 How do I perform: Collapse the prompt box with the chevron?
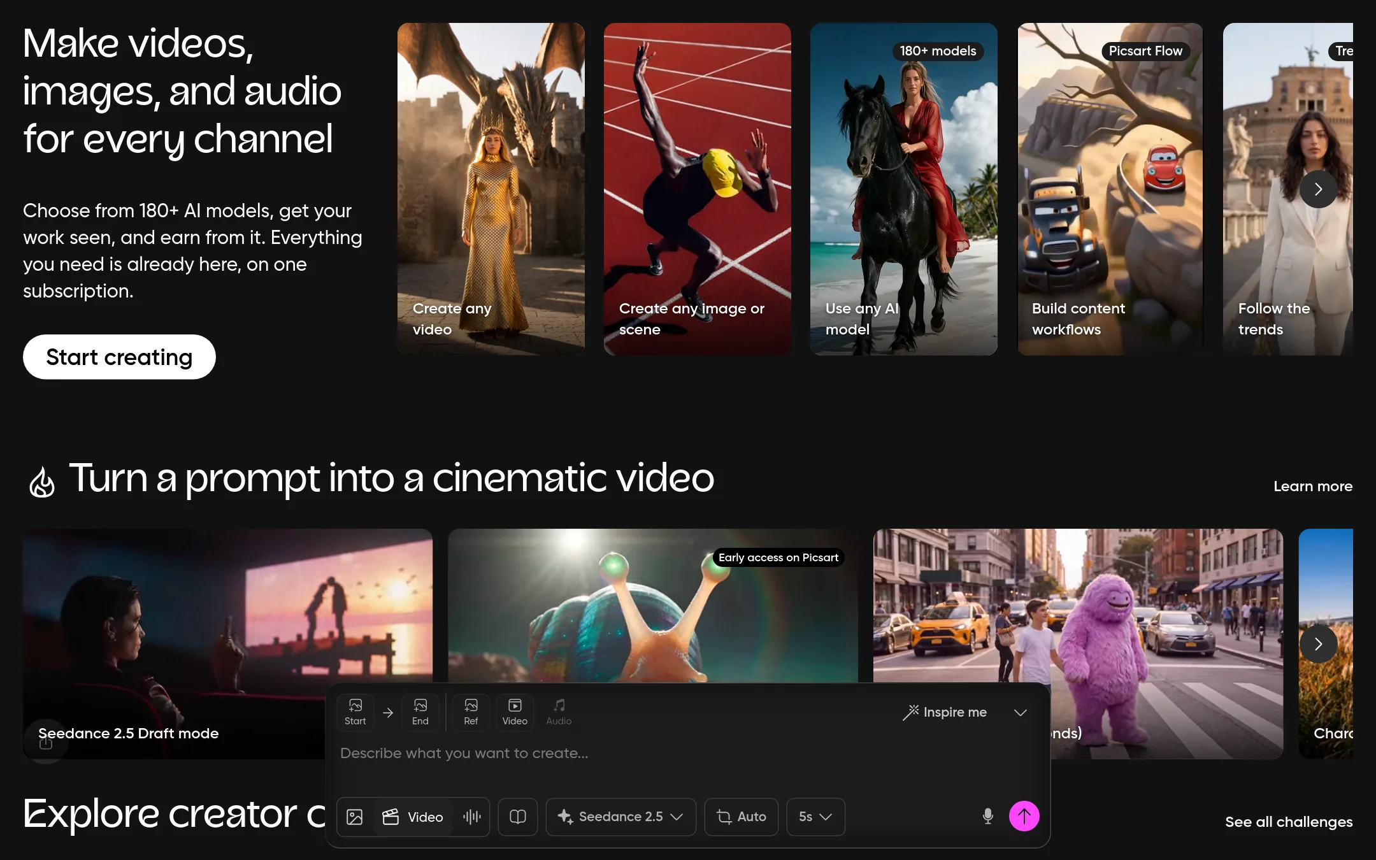(x=1021, y=712)
